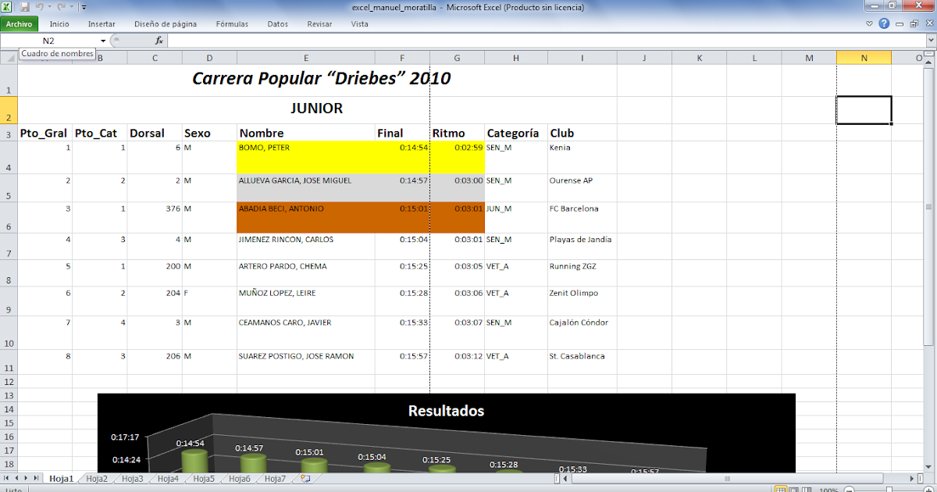Click the title Carrera Popular "Driebes" 2010
This screenshot has width=937, height=492.
tap(321, 78)
